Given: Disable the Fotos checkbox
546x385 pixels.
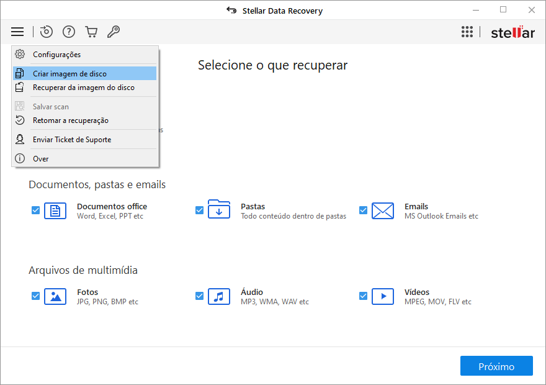Looking at the screenshot, I should (35, 296).
